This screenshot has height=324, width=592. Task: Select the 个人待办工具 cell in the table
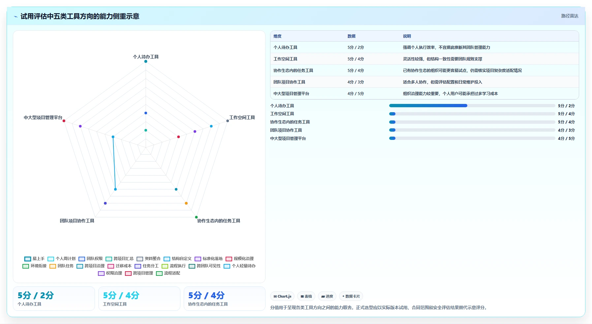[x=285, y=48]
